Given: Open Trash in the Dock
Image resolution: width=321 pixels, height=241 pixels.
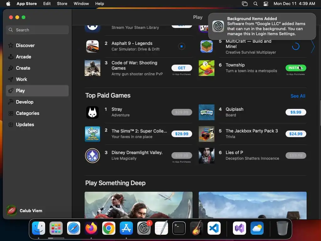Looking at the screenshot, I should [282, 228].
